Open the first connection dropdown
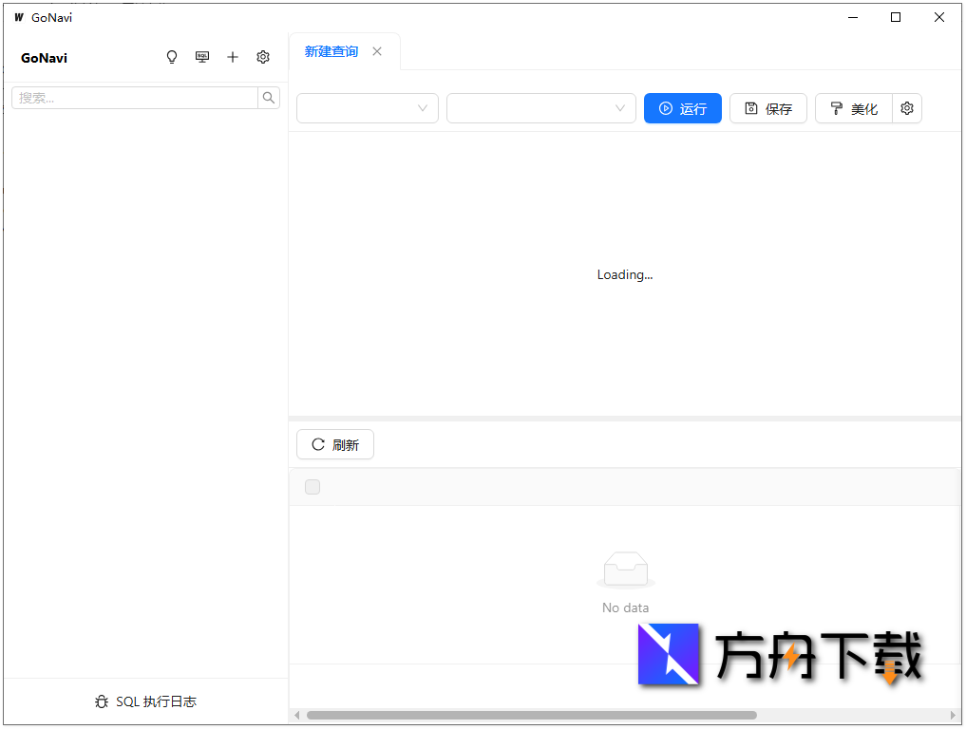This screenshot has height=729, width=966. click(367, 108)
